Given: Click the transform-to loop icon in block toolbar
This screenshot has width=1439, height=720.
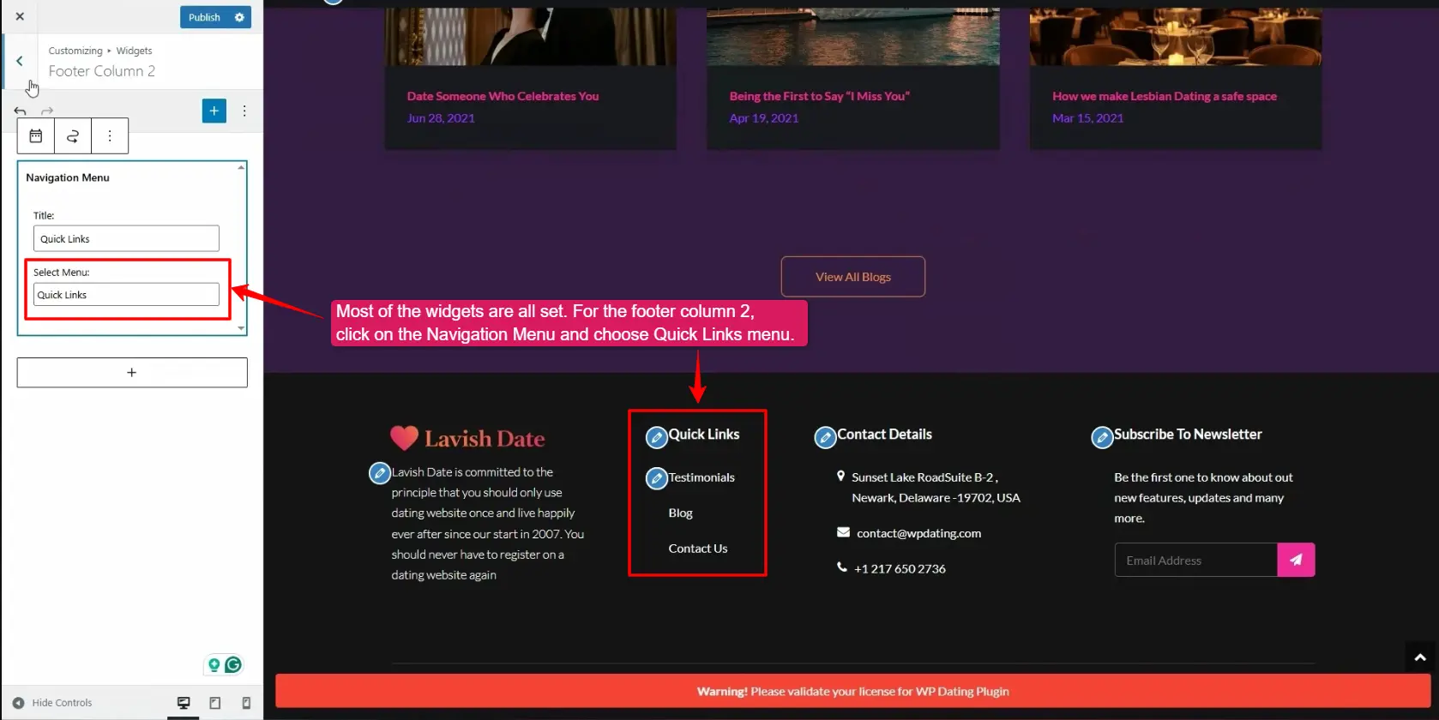Looking at the screenshot, I should [x=73, y=136].
